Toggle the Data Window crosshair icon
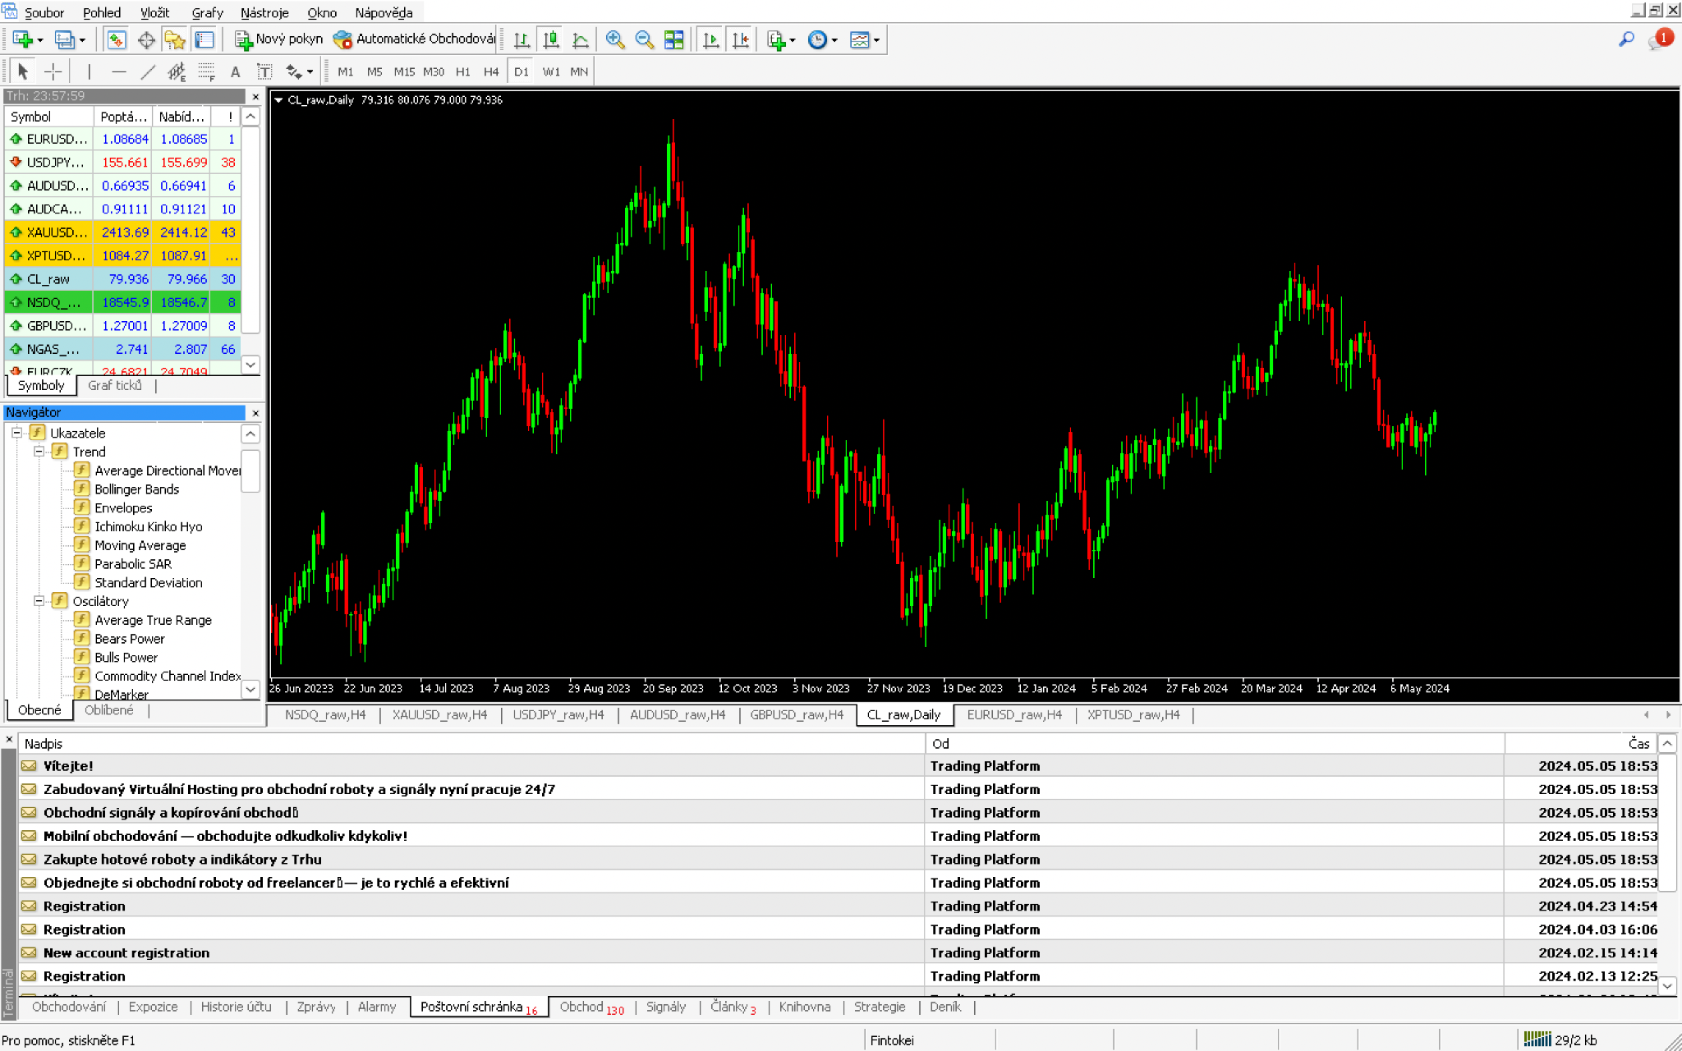Viewport: 1682px width, 1051px height. [145, 39]
